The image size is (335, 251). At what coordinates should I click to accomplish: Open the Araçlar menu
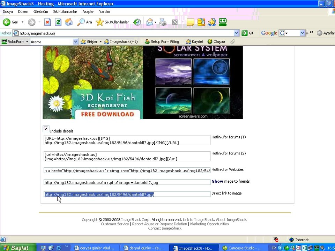[88, 12]
